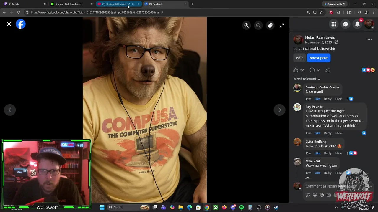Screen dimensions: 378x212
Task: Open the media controls icon in Chrome
Action: 359,12
